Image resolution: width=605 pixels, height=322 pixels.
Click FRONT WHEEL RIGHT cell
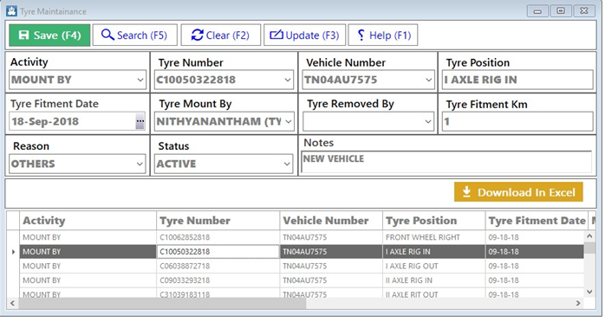[x=434, y=237]
